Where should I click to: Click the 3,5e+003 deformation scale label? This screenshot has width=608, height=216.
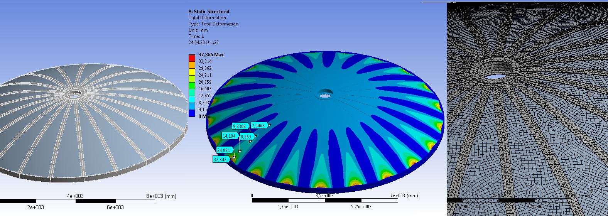(324, 196)
